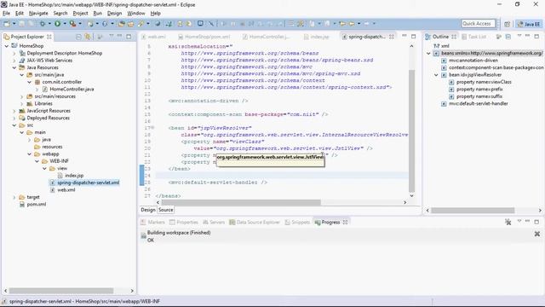Viewport: 545px width, 307px height.
Task: Click the mvc:annotation-driven line in editor
Action: tap(208, 101)
